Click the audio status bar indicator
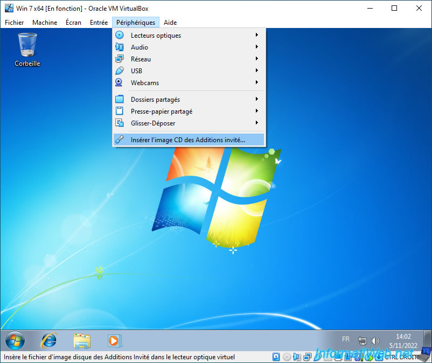 [x=297, y=357]
